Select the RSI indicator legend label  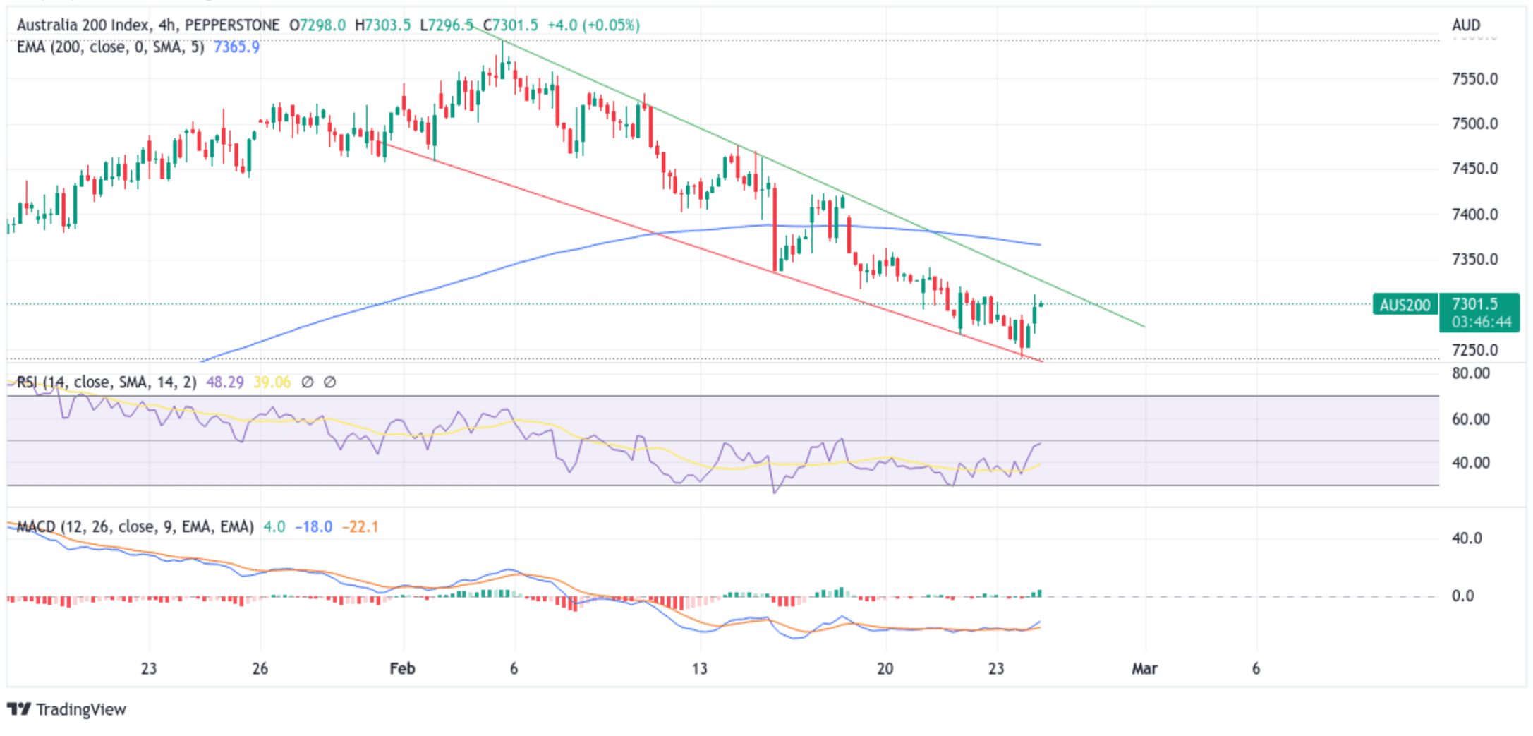[107, 382]
